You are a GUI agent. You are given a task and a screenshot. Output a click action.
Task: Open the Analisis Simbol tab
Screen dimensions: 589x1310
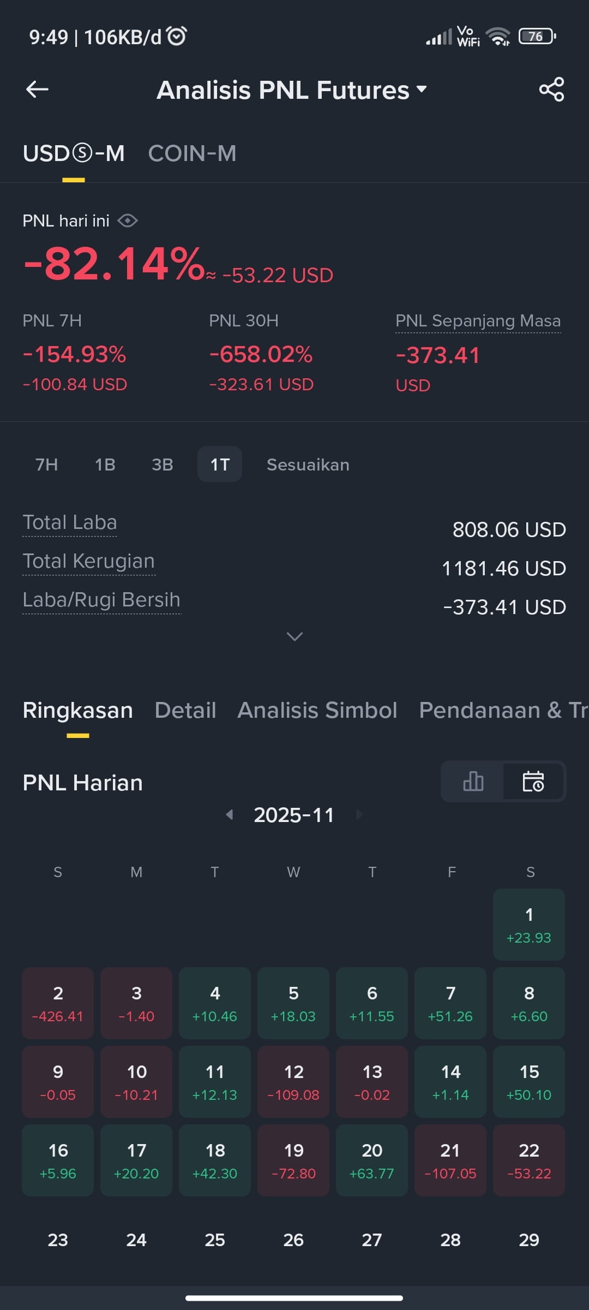coord(317,710)
